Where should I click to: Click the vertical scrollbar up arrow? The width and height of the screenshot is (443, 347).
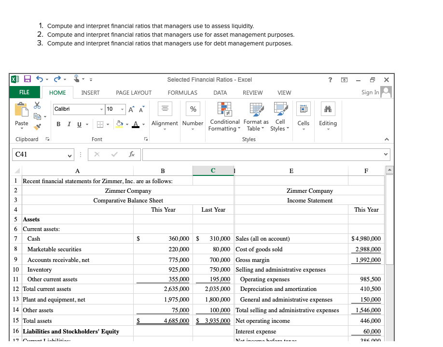[389, 170]
